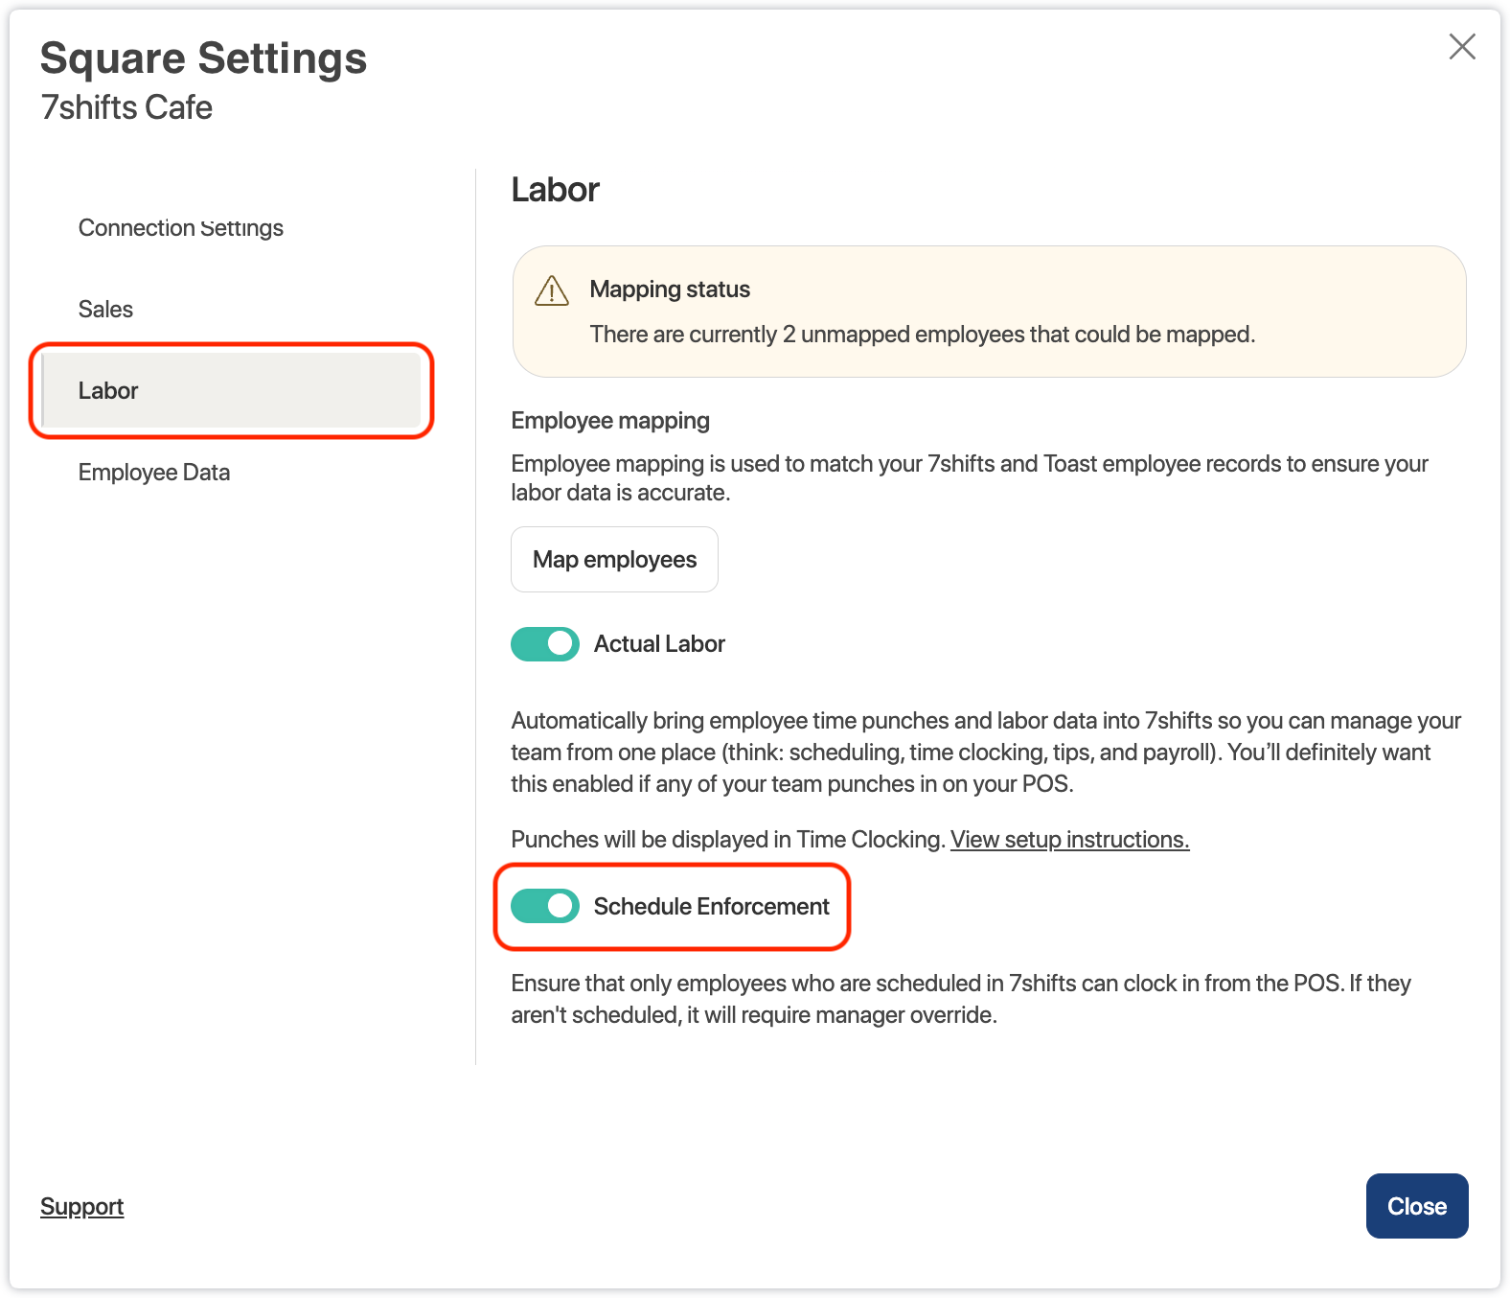Click the Map employees button
Image resolution: width=1510 pixels, height=1298 pixels.
pyautogui.click(x=614, y=560)
